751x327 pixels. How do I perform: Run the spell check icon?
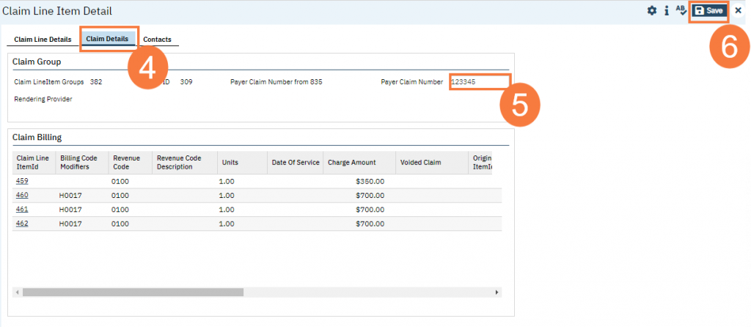(681, 11)
